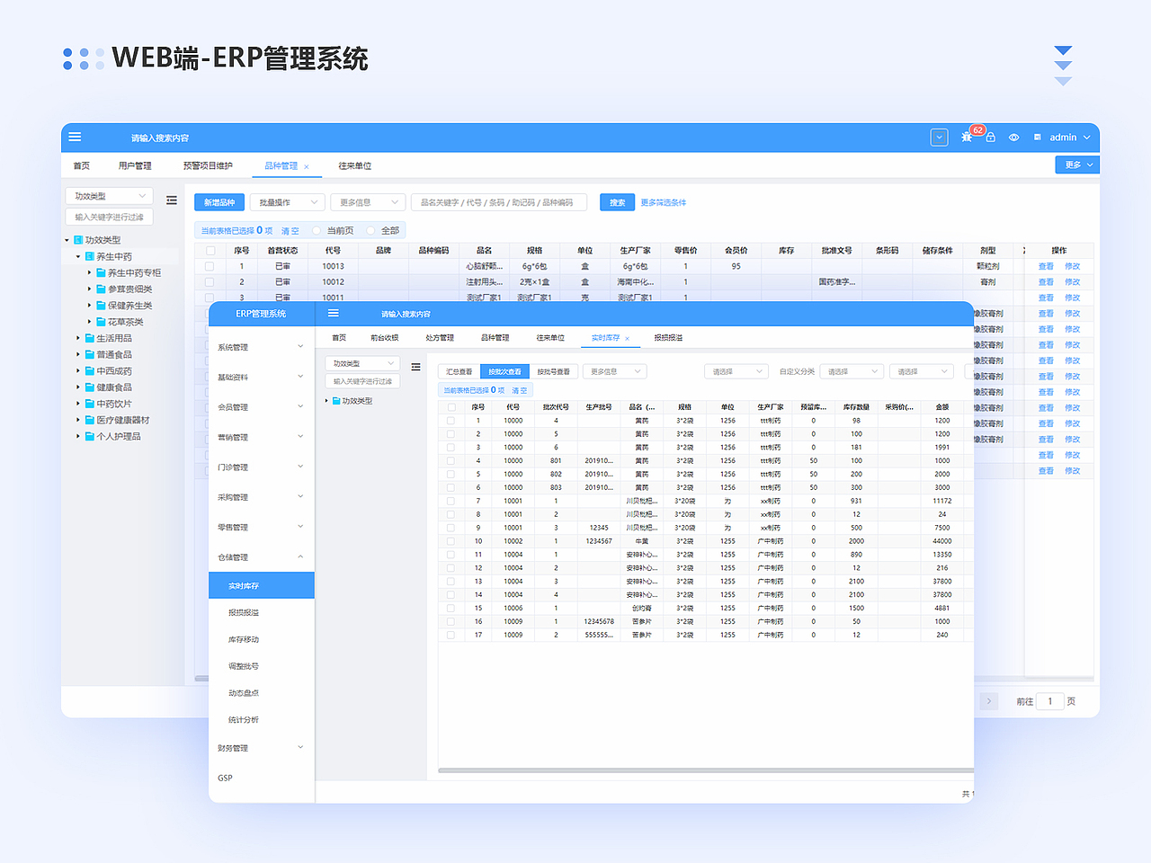Open 更多信息 dropdown in back window toolbar

(x=368, y=202)
